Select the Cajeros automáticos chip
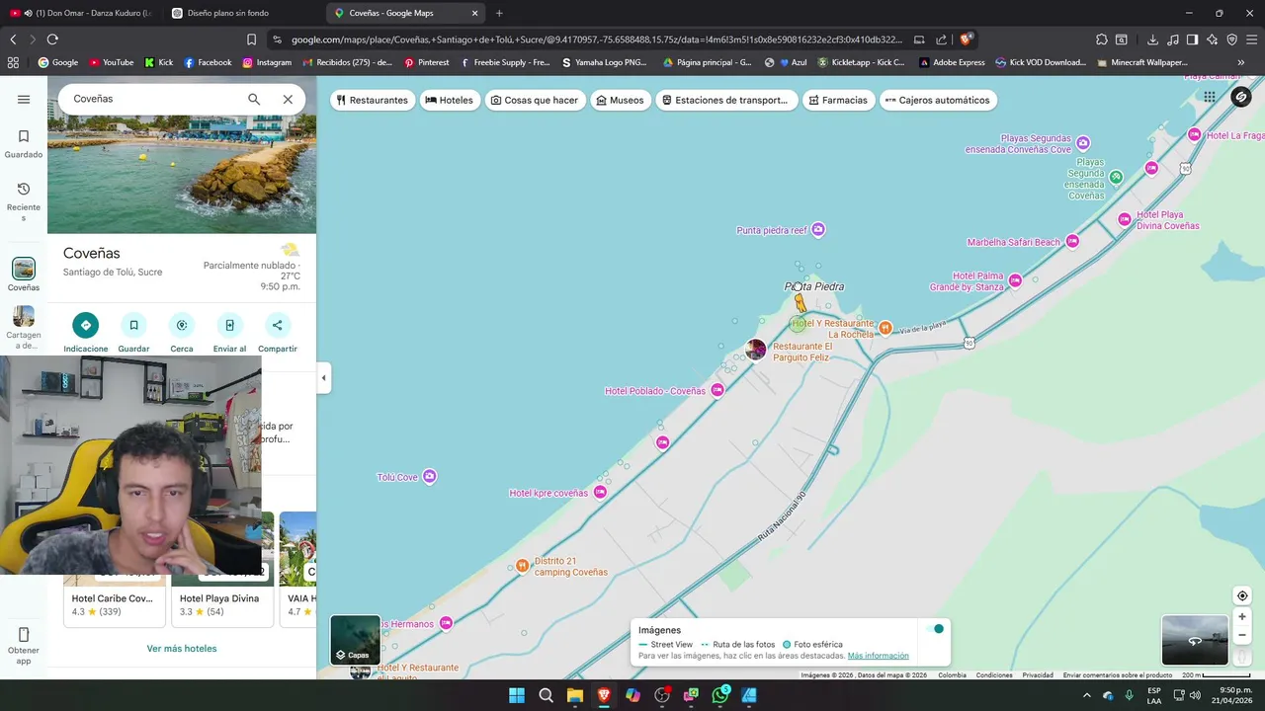The image size is (1265, 711). click(937, 100)
